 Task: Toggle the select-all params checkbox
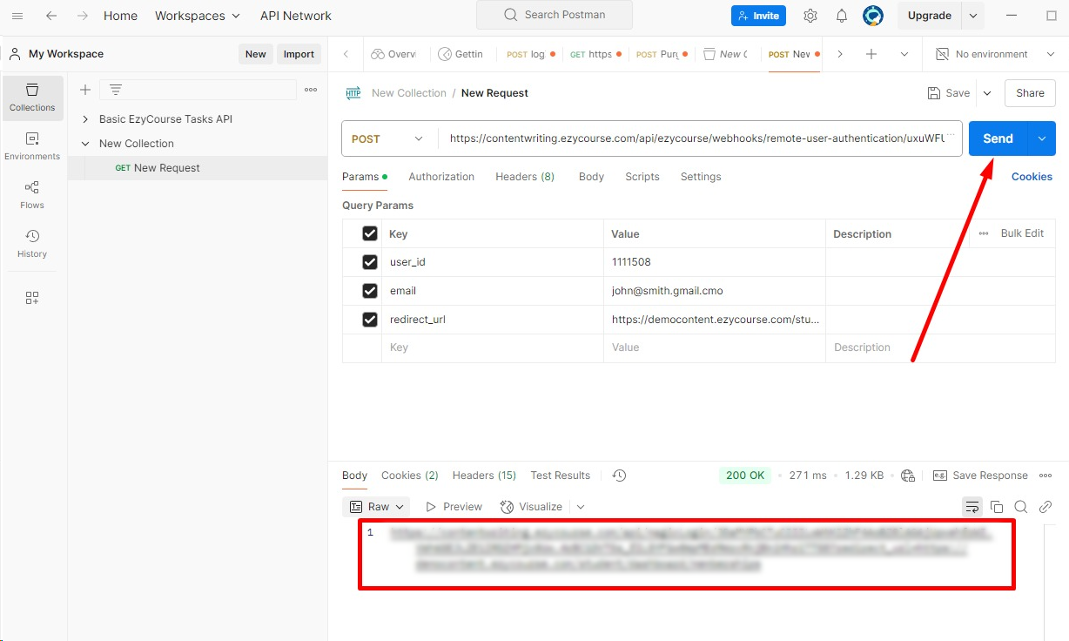[370, 233]
